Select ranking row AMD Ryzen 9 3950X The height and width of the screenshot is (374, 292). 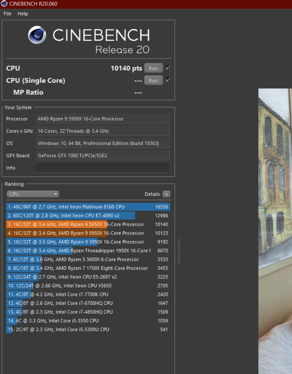(x=88, y=242)
